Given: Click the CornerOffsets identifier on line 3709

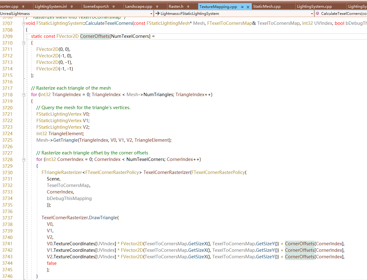Looking at the screenshot, I should [x=95, y=36].
